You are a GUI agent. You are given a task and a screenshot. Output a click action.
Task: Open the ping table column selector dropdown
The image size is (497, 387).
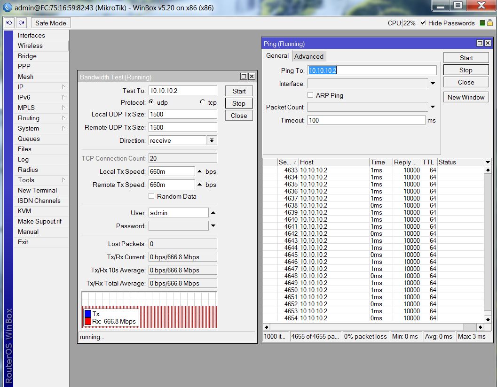[488, 162]
